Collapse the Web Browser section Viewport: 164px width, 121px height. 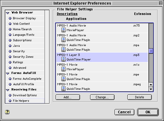pyautogui.click(x=8, y=13)
